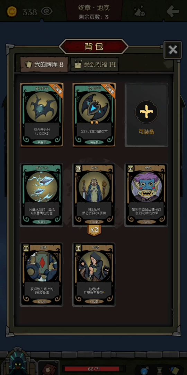Switch to 我的牌库 tab
Image resolution: width=187 pixels, height=375 pixels.
[44, 64]
